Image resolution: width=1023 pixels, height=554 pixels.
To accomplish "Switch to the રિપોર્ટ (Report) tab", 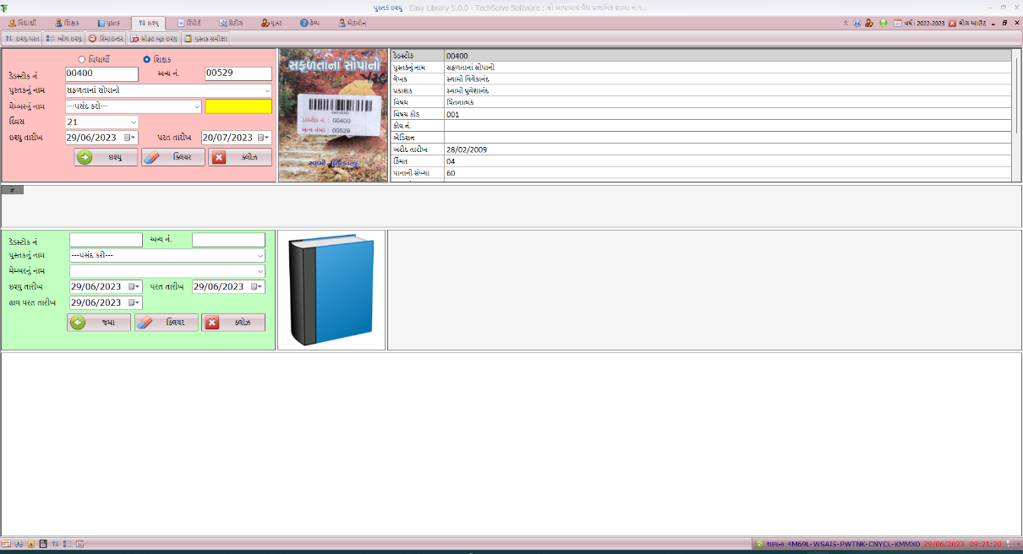I will [188, 23].
